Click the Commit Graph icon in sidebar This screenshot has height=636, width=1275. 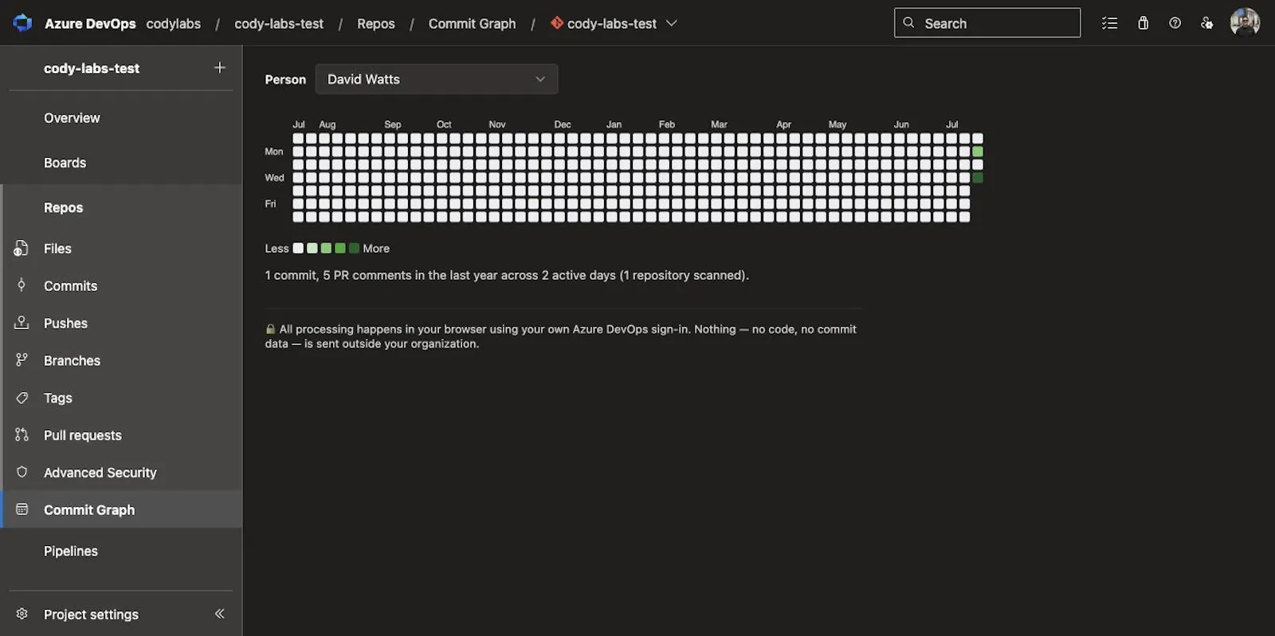(x=22, y=509)
